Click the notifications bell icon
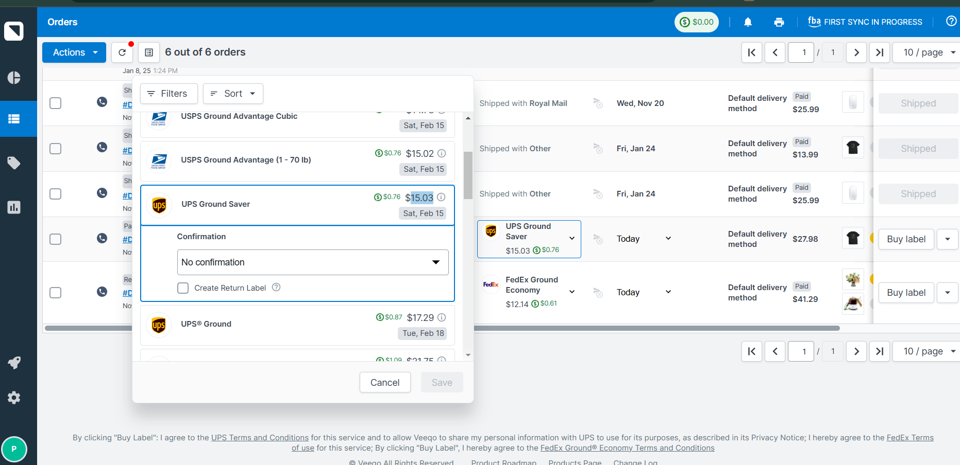Viewport: 960px width, 465px height. click(x=748, y=22)
